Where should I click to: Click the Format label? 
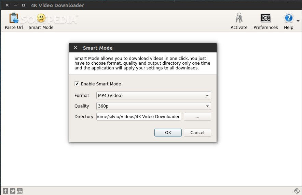pyautogui.click(x=82, y=95)
